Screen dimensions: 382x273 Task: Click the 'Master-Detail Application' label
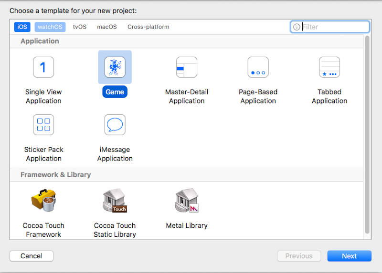[x=187, y=96]
